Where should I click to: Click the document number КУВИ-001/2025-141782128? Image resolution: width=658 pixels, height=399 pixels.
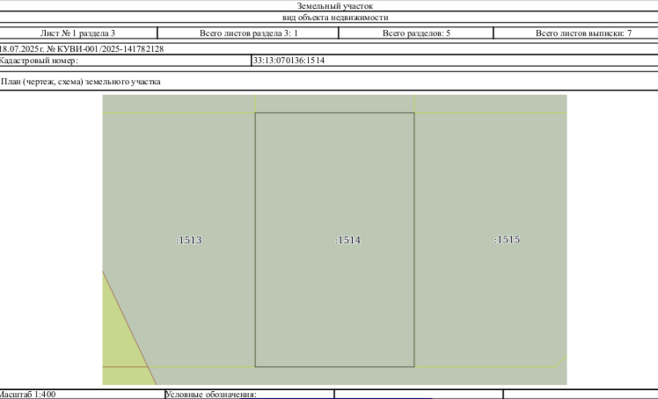[111, 49]
